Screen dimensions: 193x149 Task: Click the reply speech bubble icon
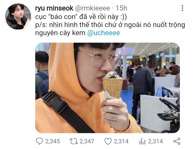click(x=39, y=141)
